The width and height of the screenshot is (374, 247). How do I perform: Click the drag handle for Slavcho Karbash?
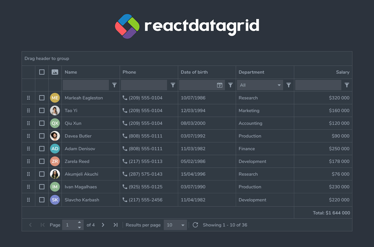[x=28, y=199]
